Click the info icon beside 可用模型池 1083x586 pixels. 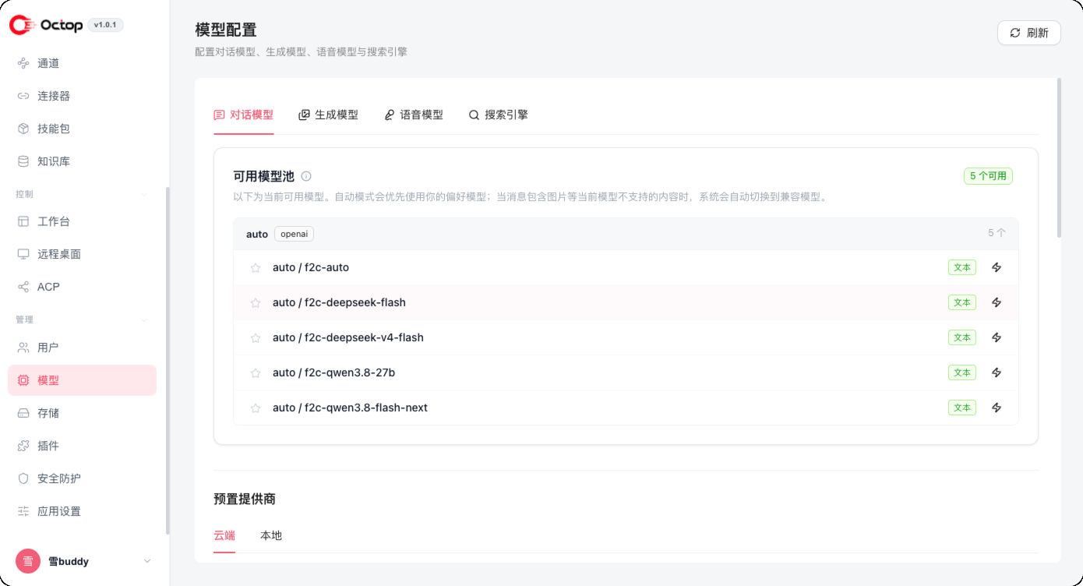pos(306,176)
